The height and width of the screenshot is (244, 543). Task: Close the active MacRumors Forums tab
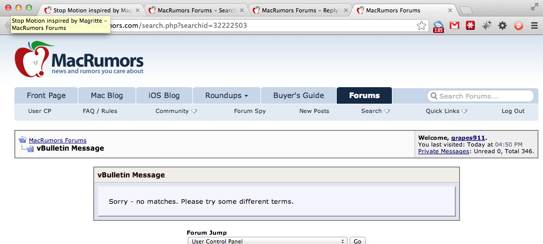tap(450, 10)
